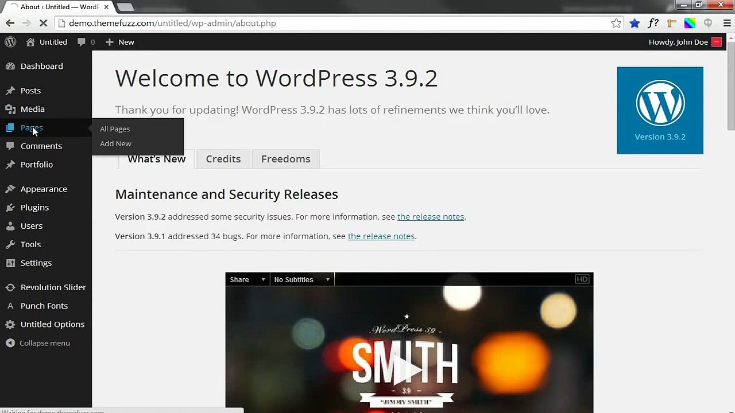Click the rainbow color picker extension icon
Image resolution: width=735 pixels, height=413 pixels.
coord(690,23)
